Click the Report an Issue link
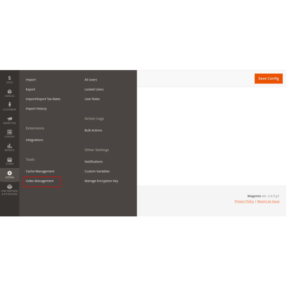This screenshot has width=286, height=286. coord(268,201)
